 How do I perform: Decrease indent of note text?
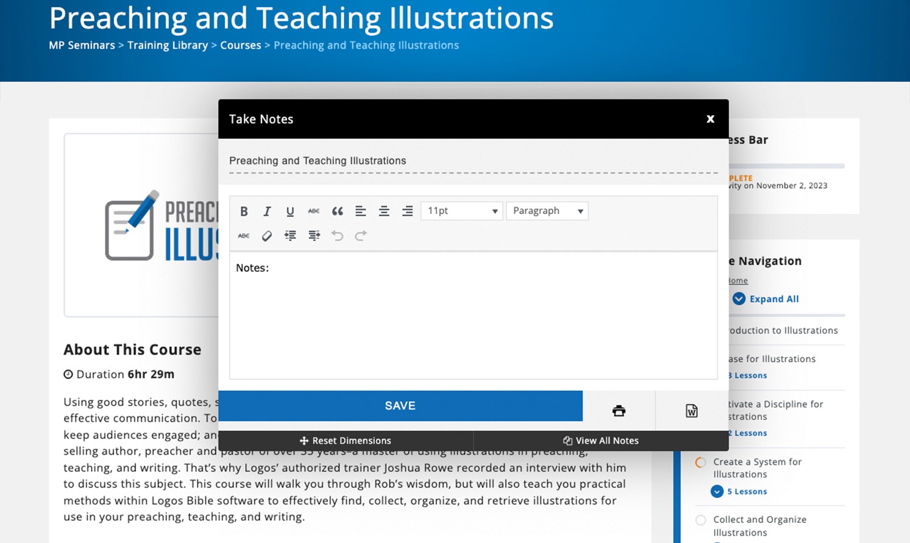[x=290, y=235]
